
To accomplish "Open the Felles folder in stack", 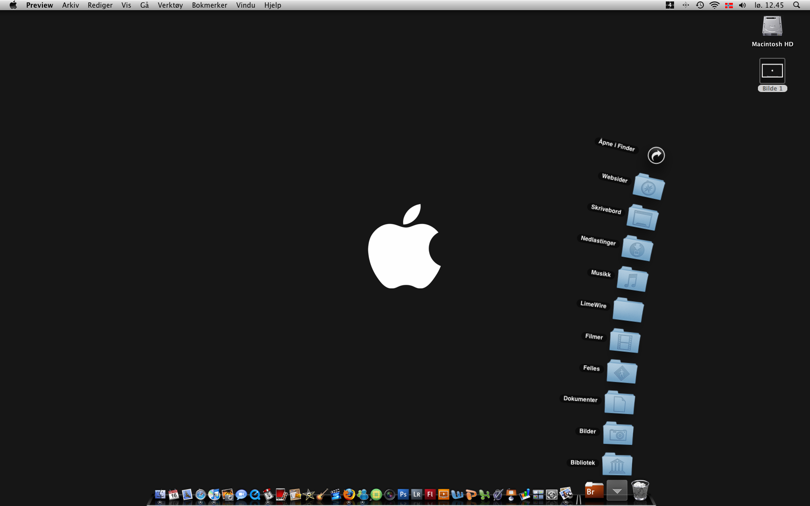I will pyautogui.click(x=622, y=372).
